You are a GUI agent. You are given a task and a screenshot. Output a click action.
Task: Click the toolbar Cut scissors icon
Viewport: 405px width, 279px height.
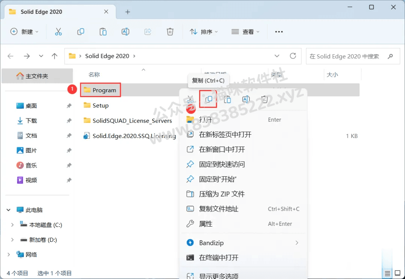(x=58, y=32)
